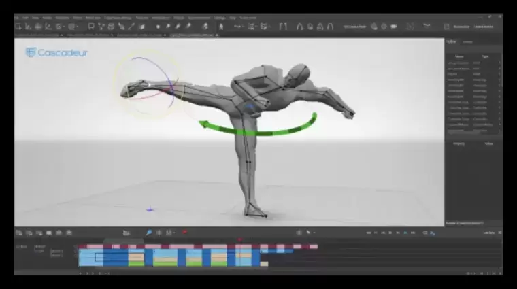Click the blue key icon above the timeline
This screenshot has height=289, width=517.
(x=149, y=233)
